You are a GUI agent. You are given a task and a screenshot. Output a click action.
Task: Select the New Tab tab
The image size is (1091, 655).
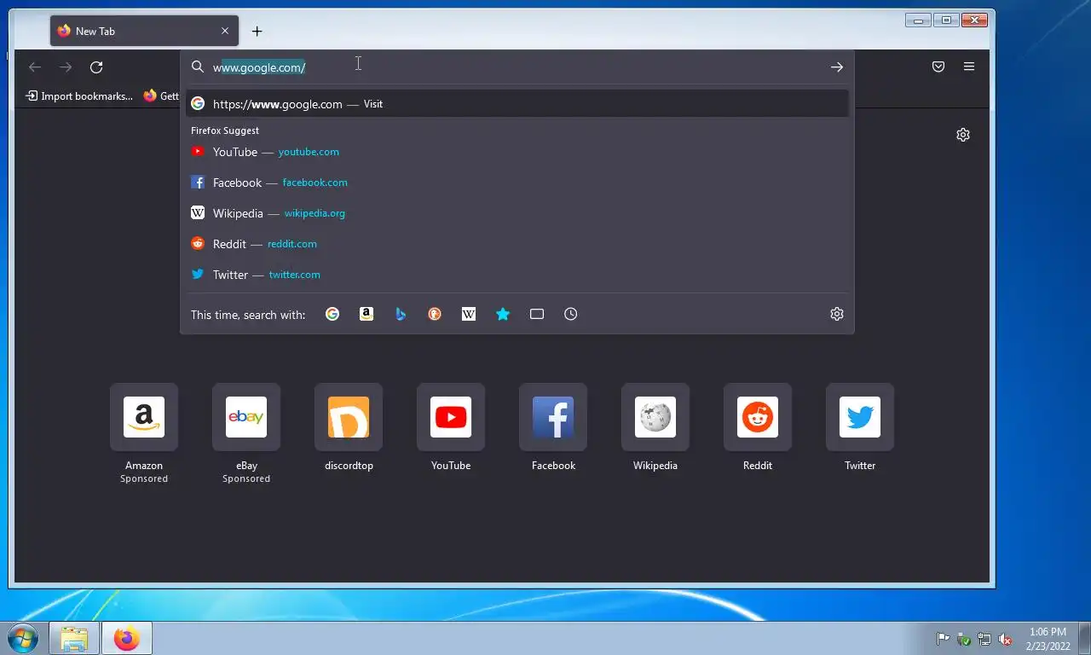point(144,31)
